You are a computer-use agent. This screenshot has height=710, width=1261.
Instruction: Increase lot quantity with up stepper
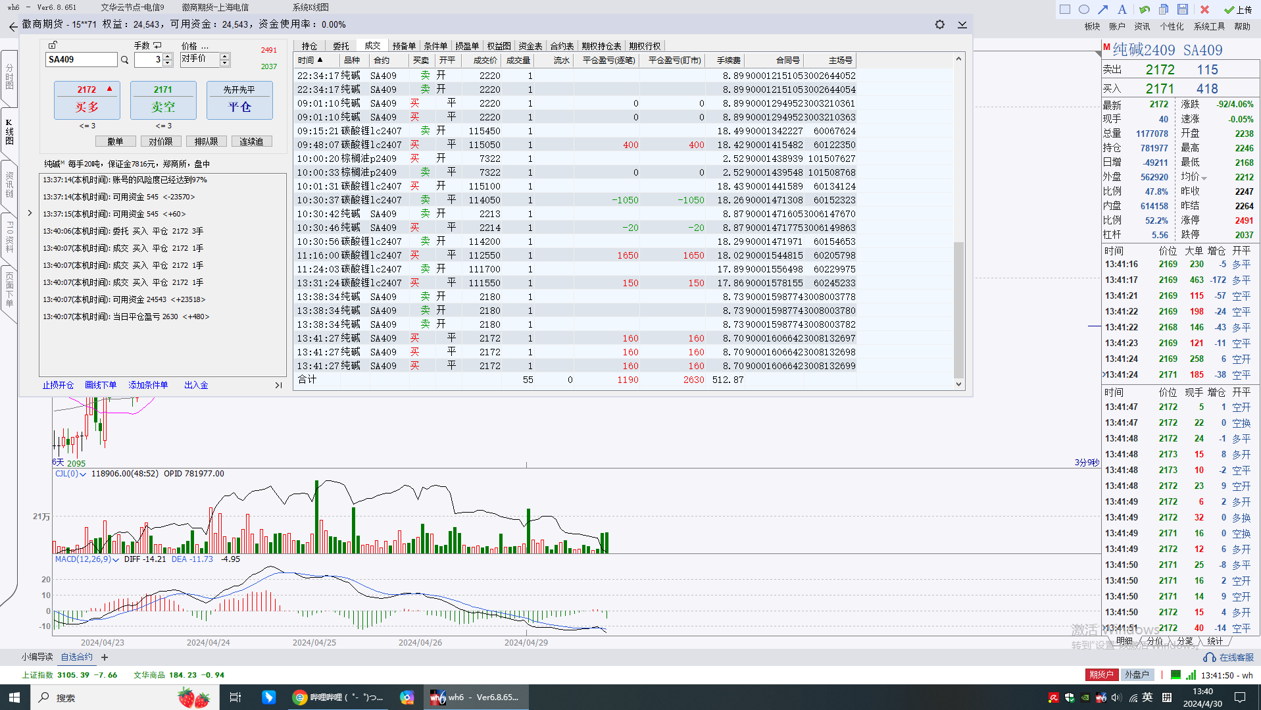point(168,56)
